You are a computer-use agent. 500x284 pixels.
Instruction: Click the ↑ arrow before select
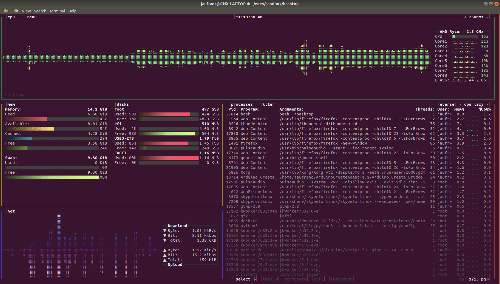(x=233, y=279)
